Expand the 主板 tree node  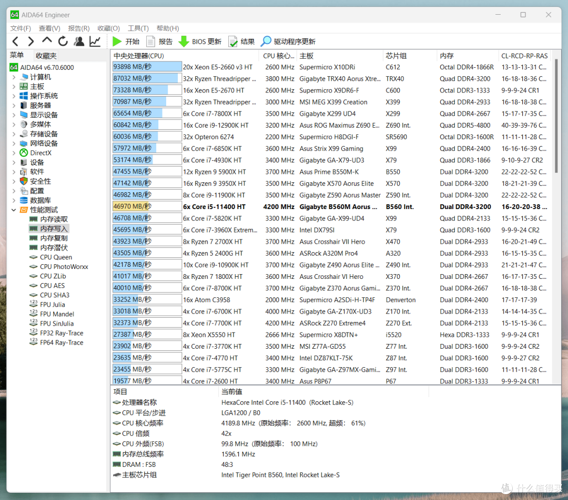point(14,87)
